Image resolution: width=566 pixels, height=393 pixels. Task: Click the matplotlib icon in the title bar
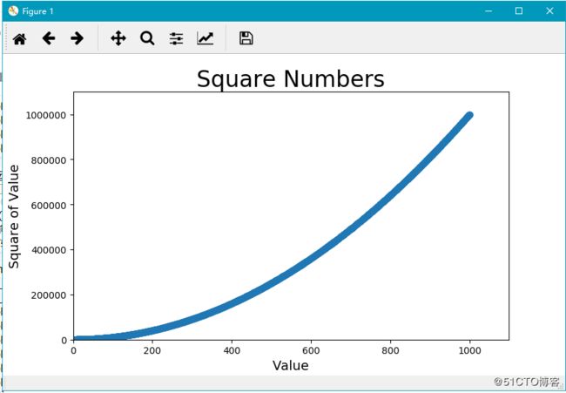point(13,10)
